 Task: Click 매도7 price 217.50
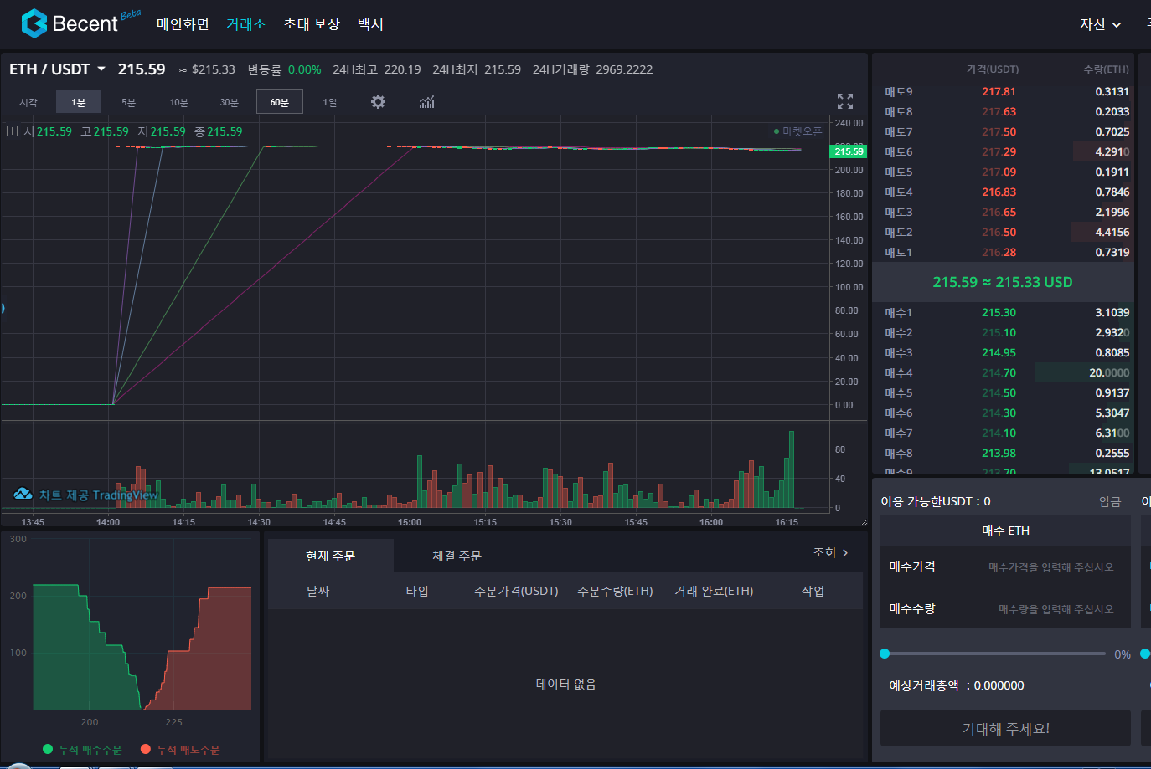999,131
